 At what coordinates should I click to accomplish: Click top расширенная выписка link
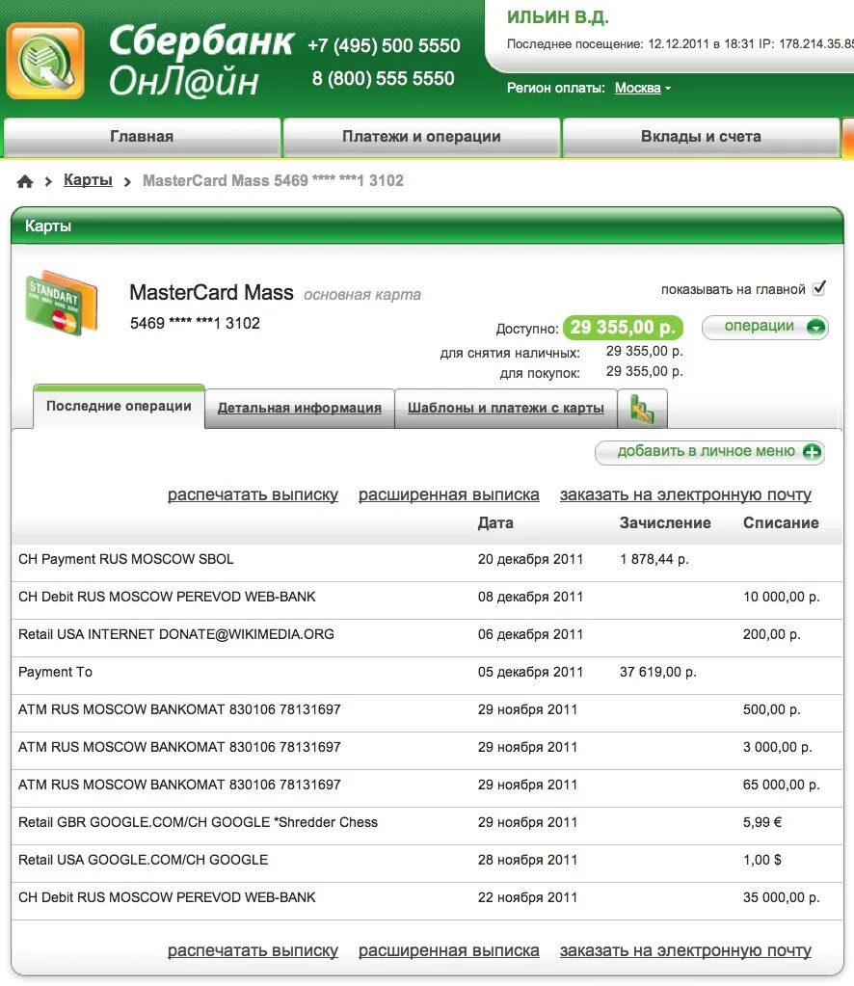(x=449, y=494)
